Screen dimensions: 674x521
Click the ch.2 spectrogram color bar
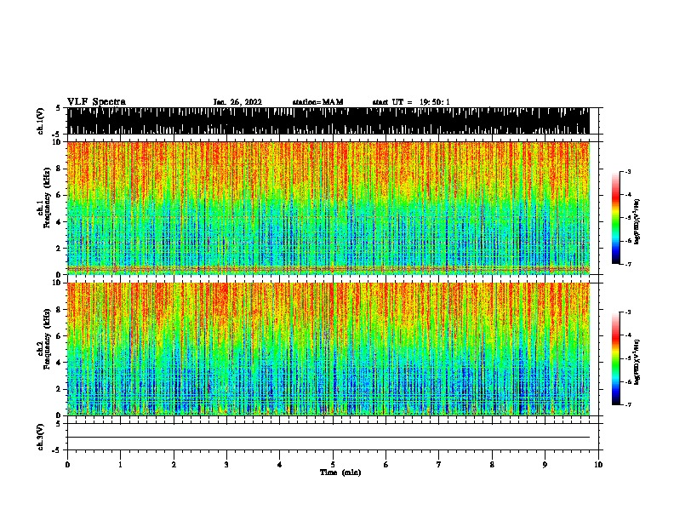click(616, 358)
